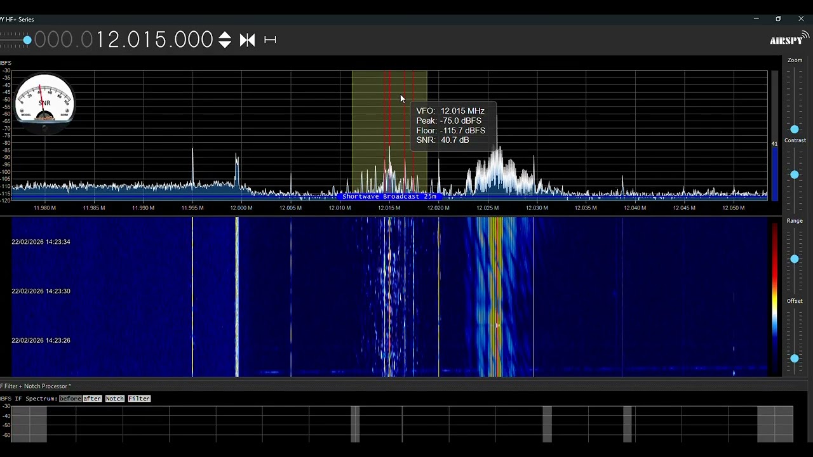This screenshot has height=457, width=813.
Task: Adjust the Range slider handle
Action: point(795,259)
